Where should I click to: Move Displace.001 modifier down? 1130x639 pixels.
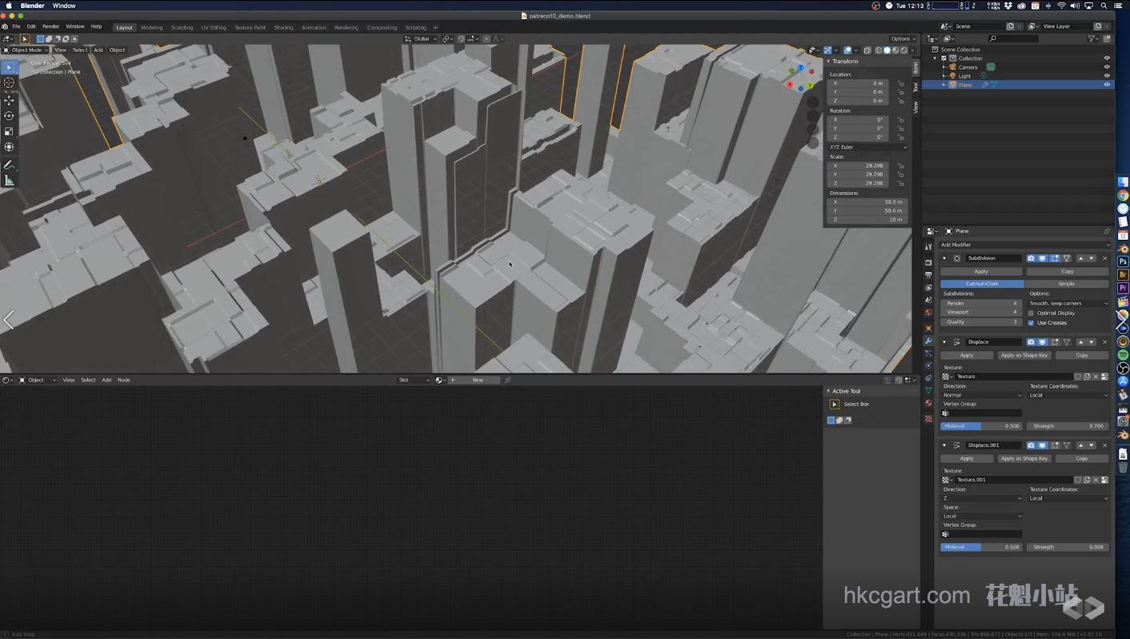(x=1091, y=445)
